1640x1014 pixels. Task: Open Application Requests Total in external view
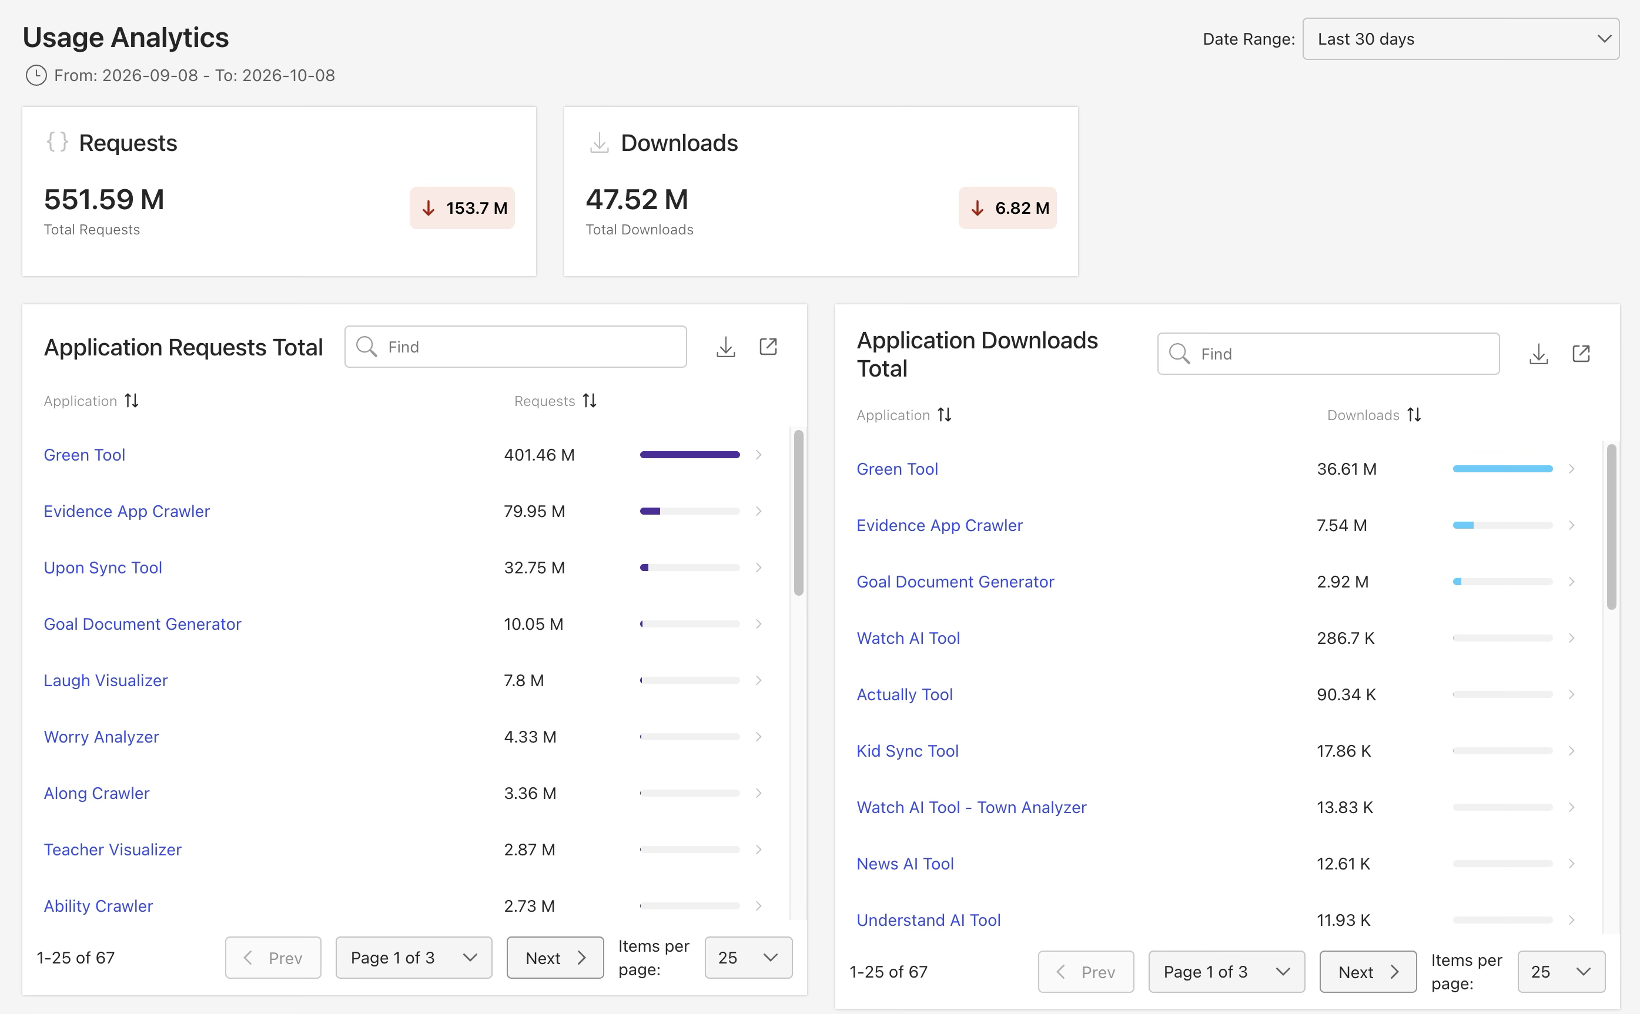(768, 347)
